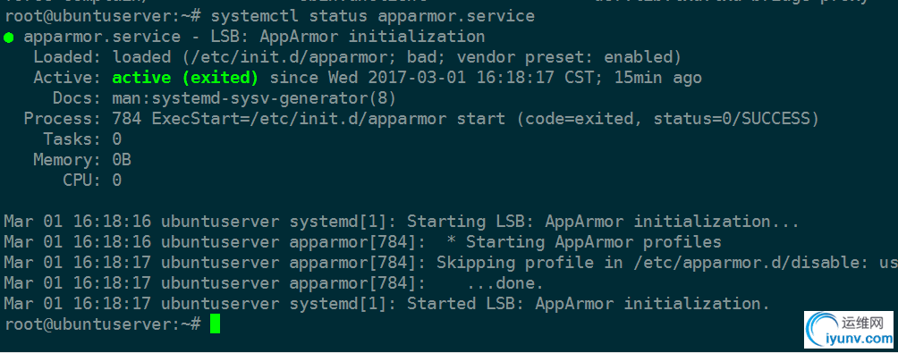Click the 'Tasks: 0' line
Viewport: 898px width, 353px height.
[82, 139]
